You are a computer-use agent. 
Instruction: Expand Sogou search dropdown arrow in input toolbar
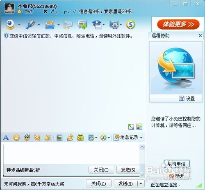[109, 137]
